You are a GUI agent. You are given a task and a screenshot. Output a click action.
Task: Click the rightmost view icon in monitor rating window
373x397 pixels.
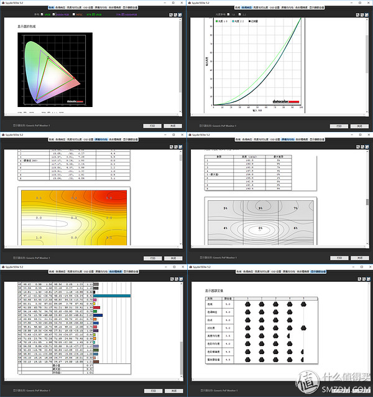(368, 279)
